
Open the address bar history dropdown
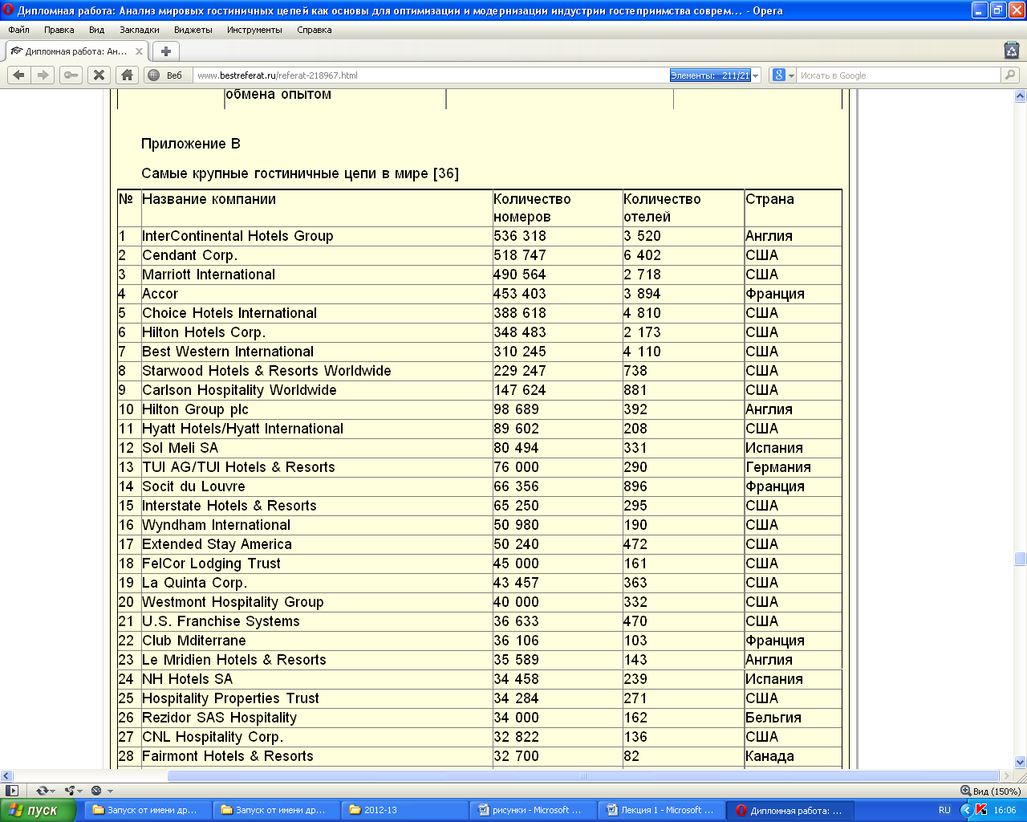click(756, 75)
